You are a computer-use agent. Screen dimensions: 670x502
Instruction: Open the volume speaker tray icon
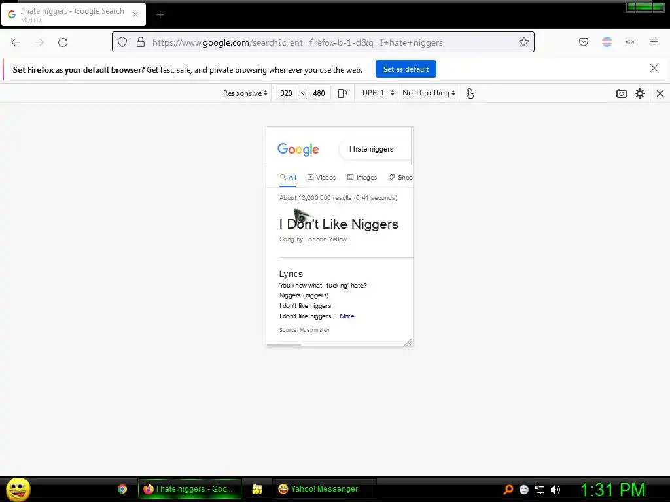coord(555,490)
